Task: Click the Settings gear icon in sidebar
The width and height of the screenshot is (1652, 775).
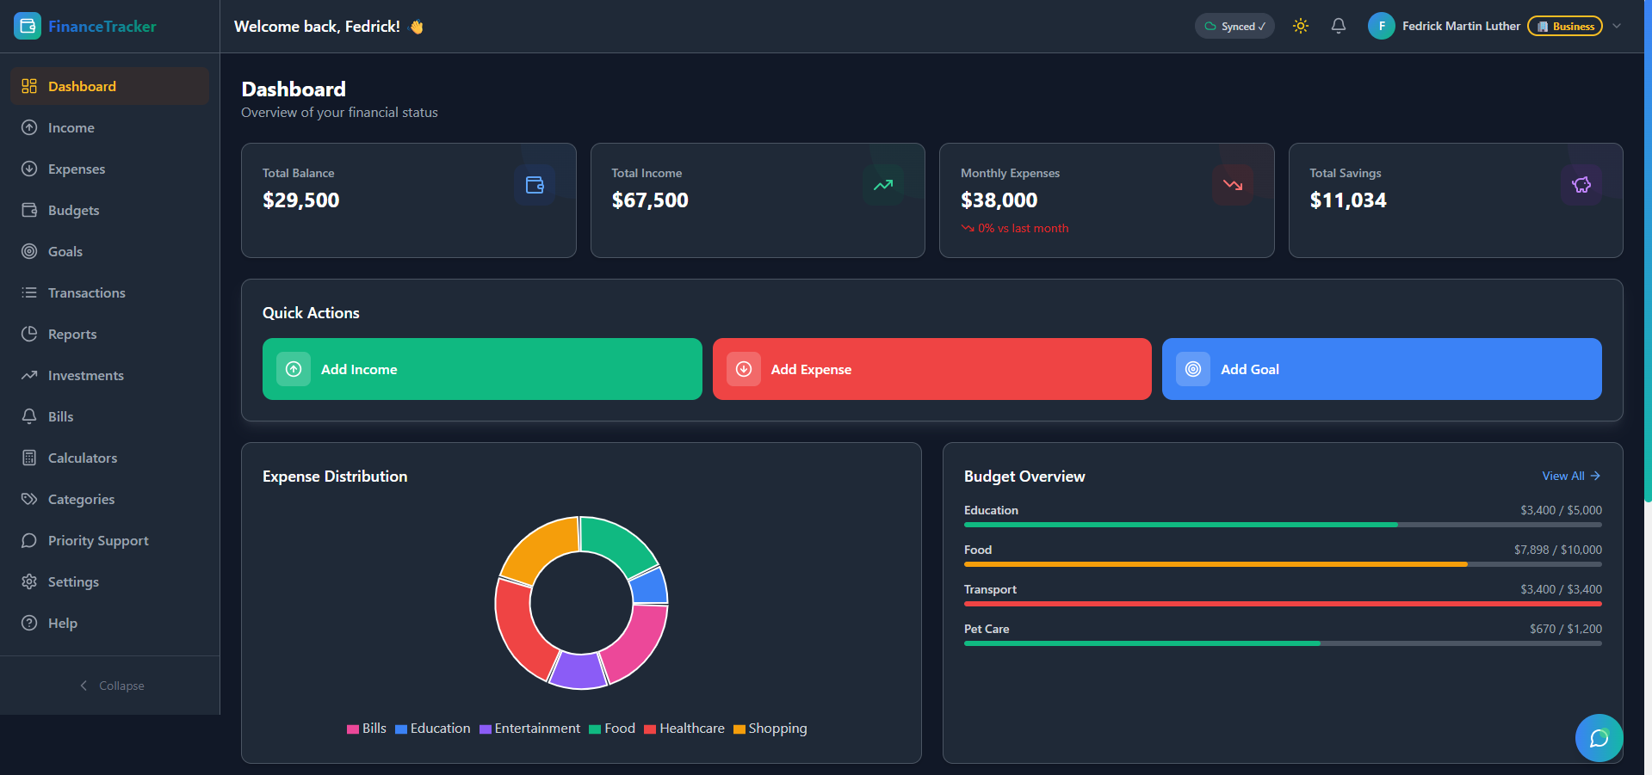Action: pos(29,581)
